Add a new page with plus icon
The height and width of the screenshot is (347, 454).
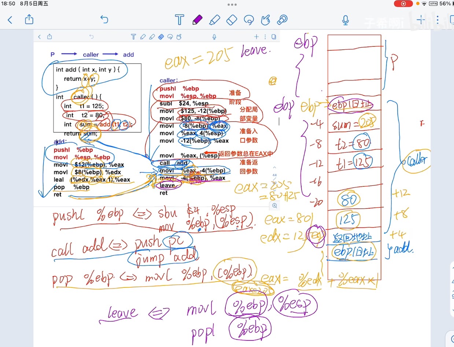click(x=421, y=20)
